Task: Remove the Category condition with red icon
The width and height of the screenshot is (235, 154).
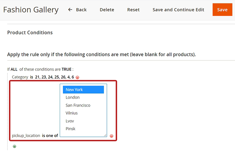Action: [x=77, y=78]
